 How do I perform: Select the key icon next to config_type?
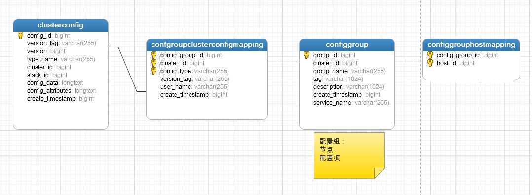pyautogui.click(x=153, y=71)
